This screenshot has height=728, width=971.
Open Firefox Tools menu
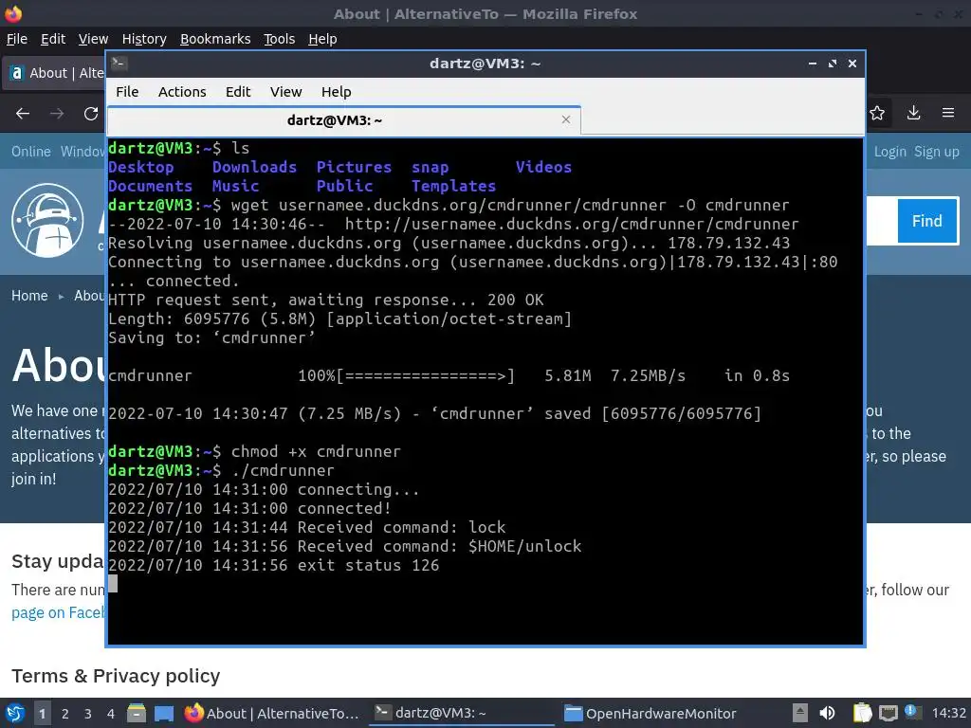(x=280, y=39)
